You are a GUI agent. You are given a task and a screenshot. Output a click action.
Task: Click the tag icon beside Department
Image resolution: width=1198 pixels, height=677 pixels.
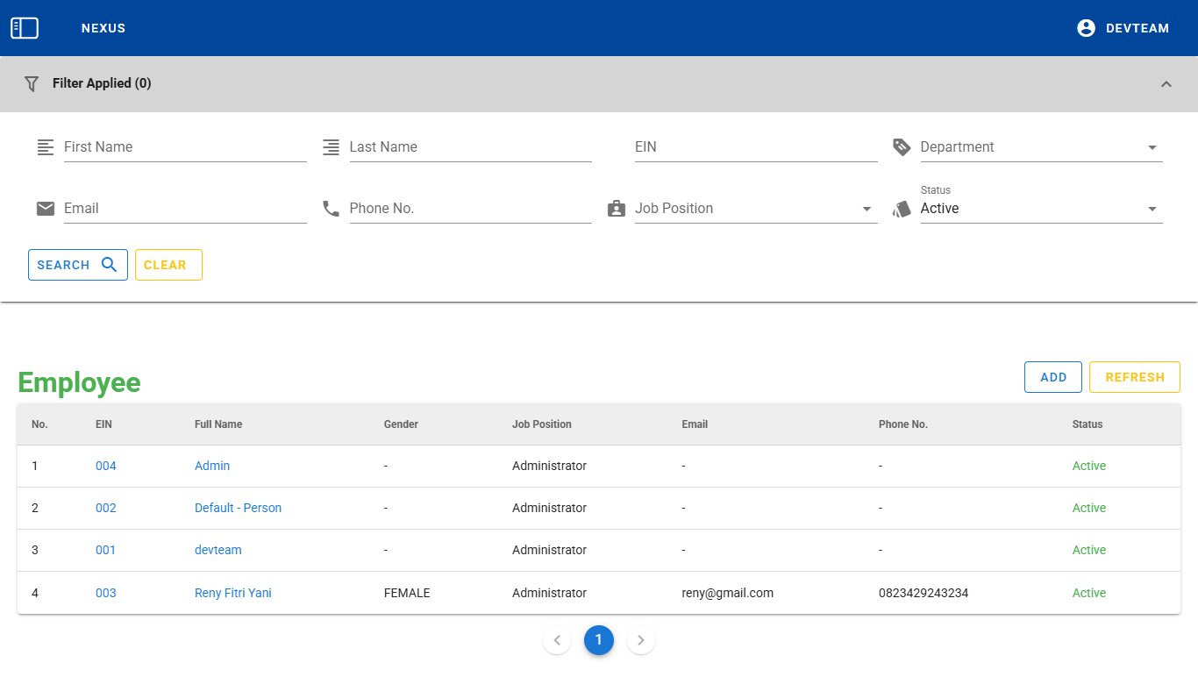pos(902,147)
